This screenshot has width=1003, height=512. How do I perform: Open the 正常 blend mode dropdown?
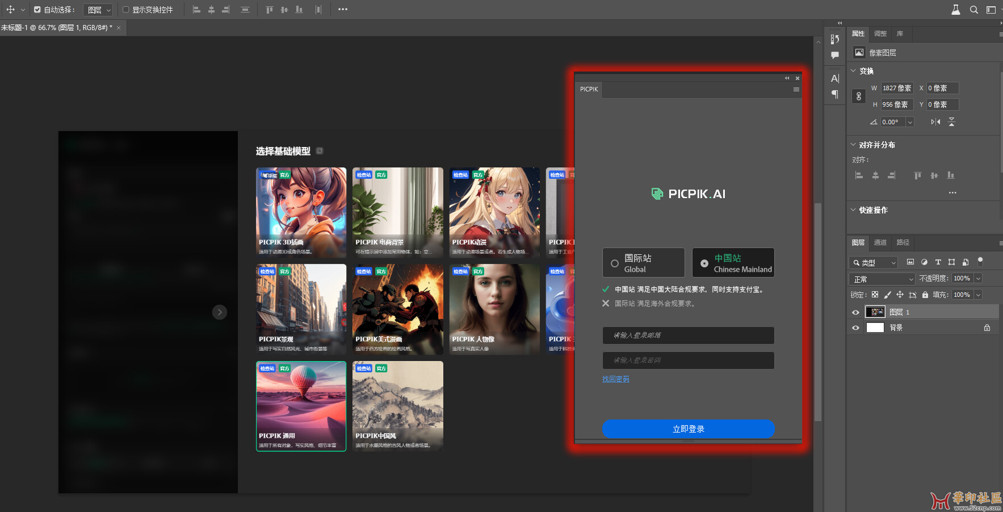883,279
